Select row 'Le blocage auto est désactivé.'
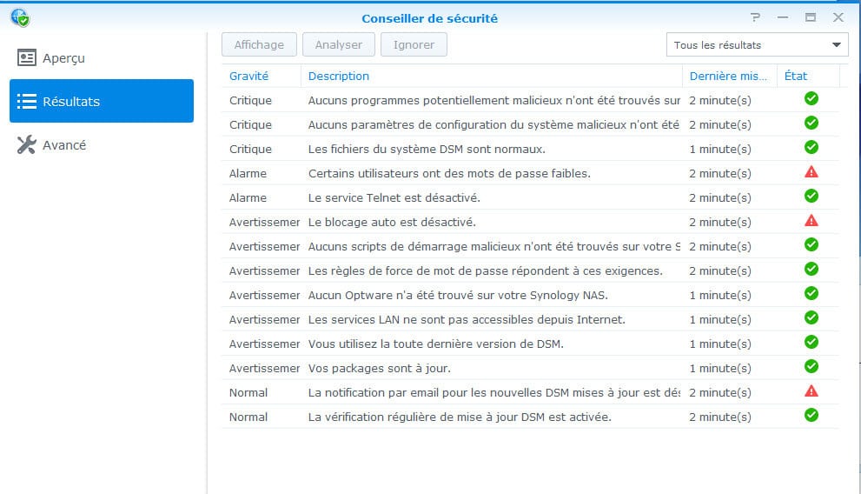The width and height of the screenshot is (861, 494). [531, 222]
